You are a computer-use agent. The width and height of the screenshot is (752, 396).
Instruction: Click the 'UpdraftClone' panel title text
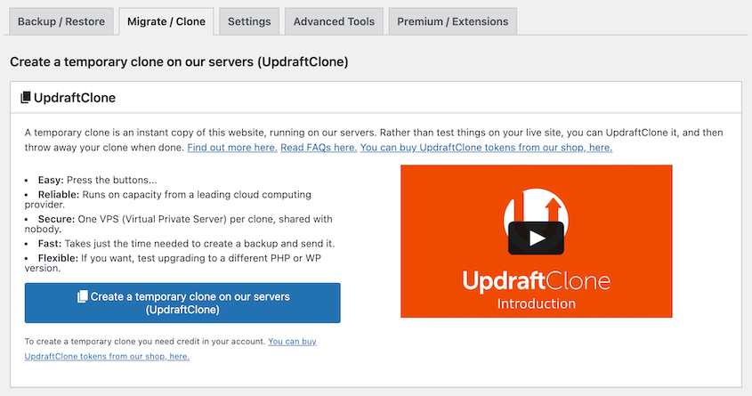(x=75, y=97)
